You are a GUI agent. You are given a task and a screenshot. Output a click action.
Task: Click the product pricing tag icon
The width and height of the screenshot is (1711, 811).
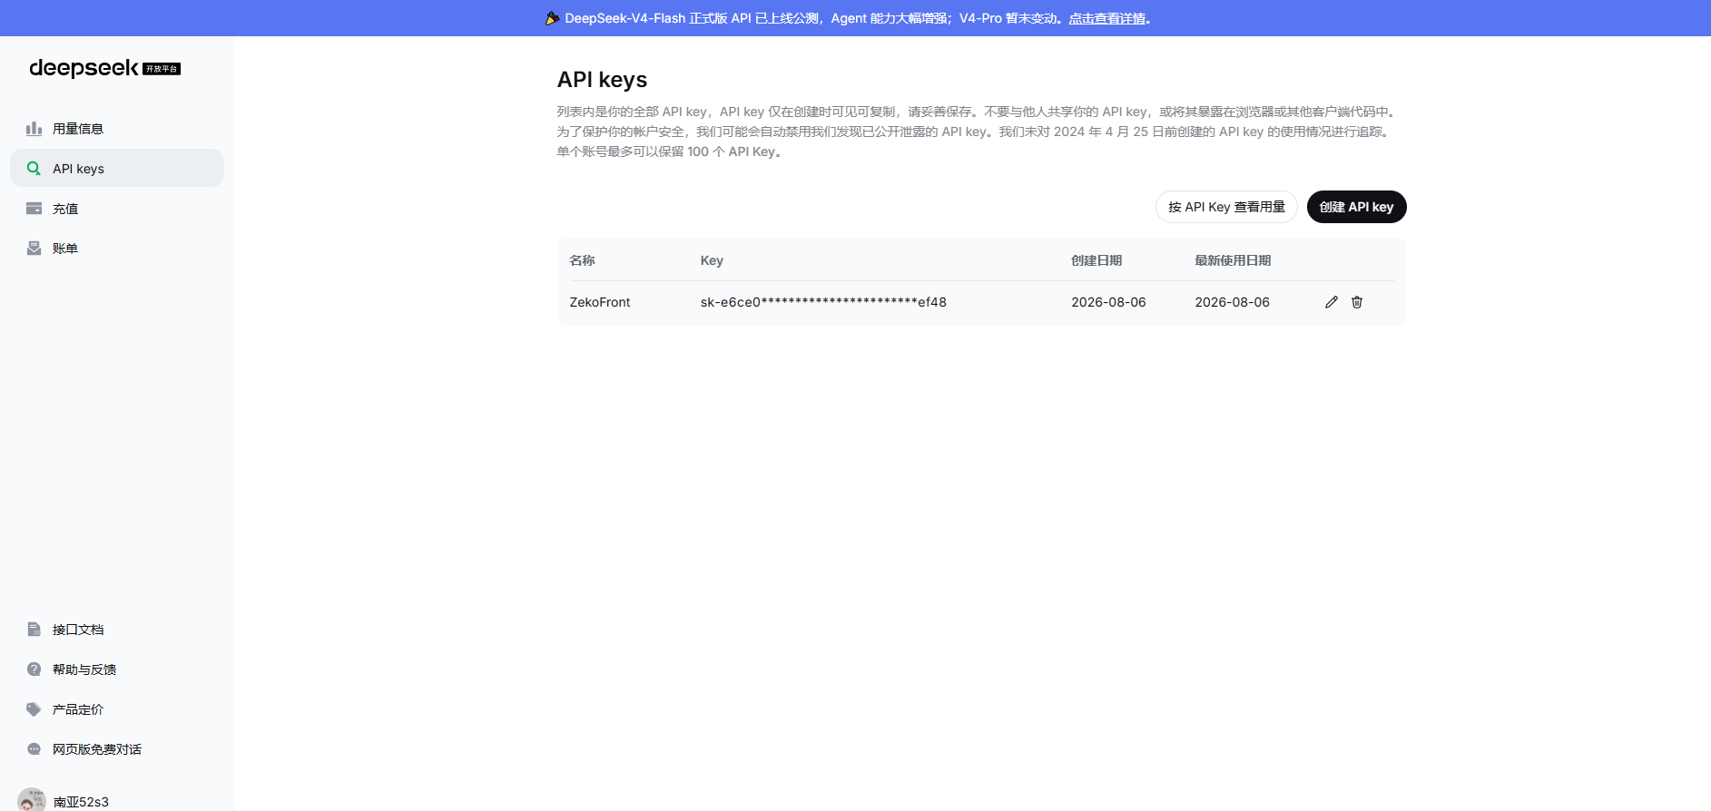tap(34, 709)
